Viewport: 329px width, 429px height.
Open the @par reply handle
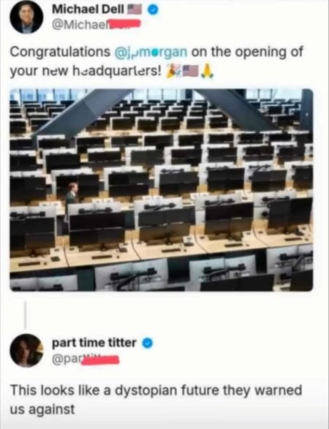86,358
